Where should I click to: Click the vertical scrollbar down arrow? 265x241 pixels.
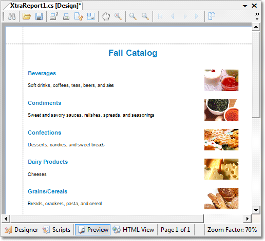[256, 210]
